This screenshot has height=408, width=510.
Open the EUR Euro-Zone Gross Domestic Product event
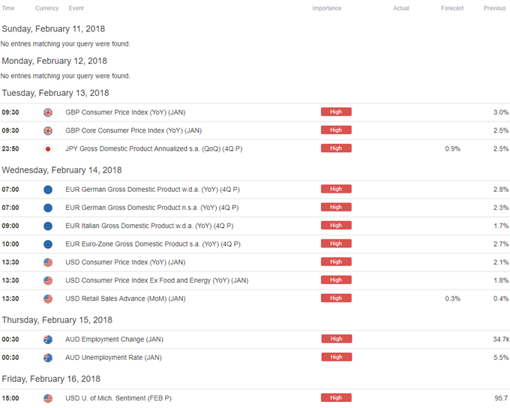(x=153, y=244)
